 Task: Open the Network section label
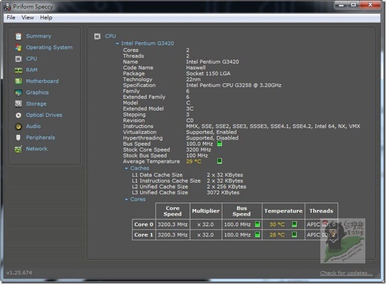tap(36, 149)
